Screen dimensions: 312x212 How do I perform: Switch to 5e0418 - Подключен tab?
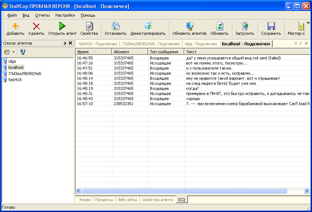[x=98, y=44]
